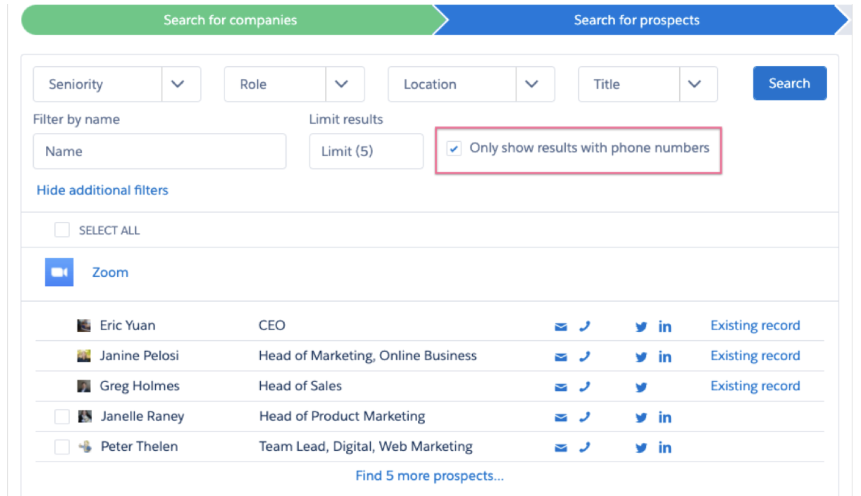Open Janine Pelosi's Twitter icon
The image size is (861, 496).
click(641, 357)
